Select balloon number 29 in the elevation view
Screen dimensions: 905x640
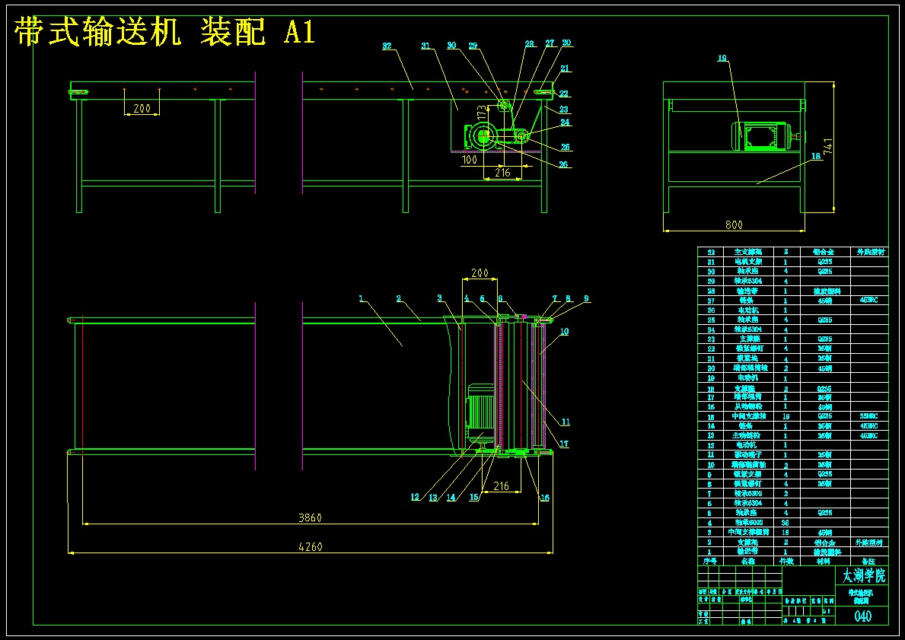(473, 46)
